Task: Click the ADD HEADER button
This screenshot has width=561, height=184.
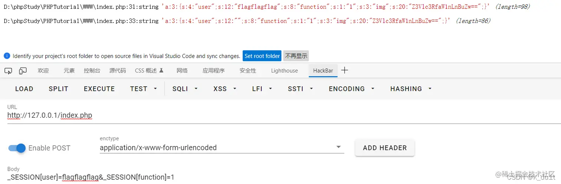Action: click(x=385, y=148)
